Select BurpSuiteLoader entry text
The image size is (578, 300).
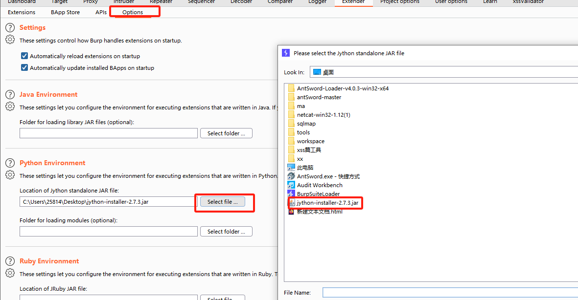click(319, 194)
